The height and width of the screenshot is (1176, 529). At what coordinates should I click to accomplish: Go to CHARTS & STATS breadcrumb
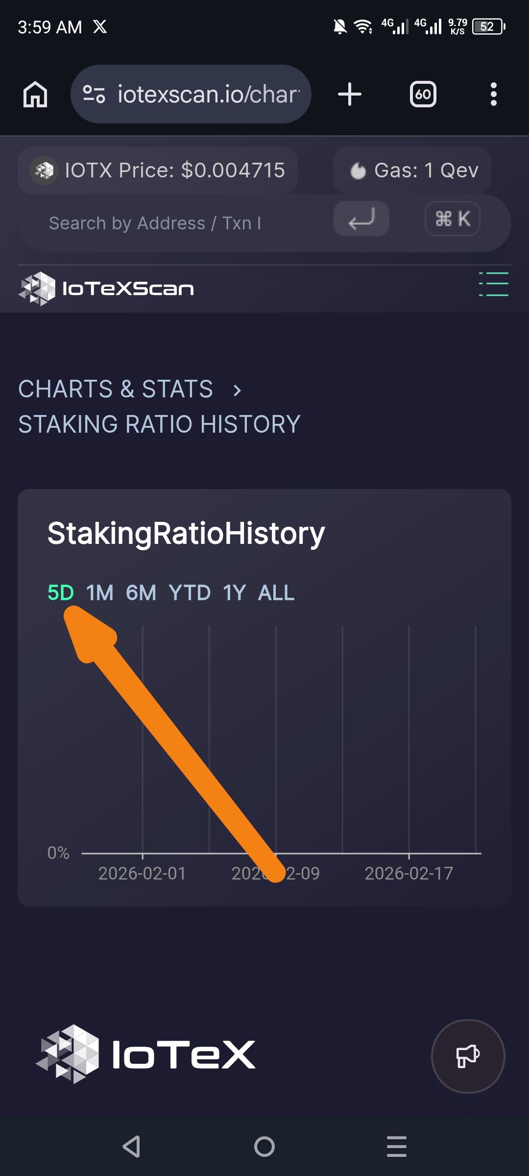tap(116, 389)
